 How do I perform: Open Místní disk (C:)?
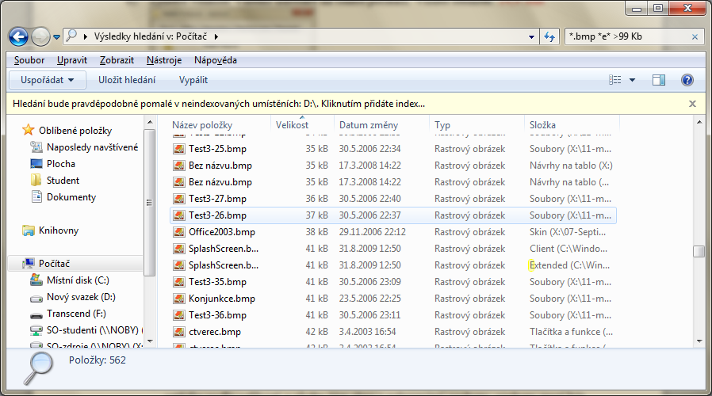click(78, 280)
